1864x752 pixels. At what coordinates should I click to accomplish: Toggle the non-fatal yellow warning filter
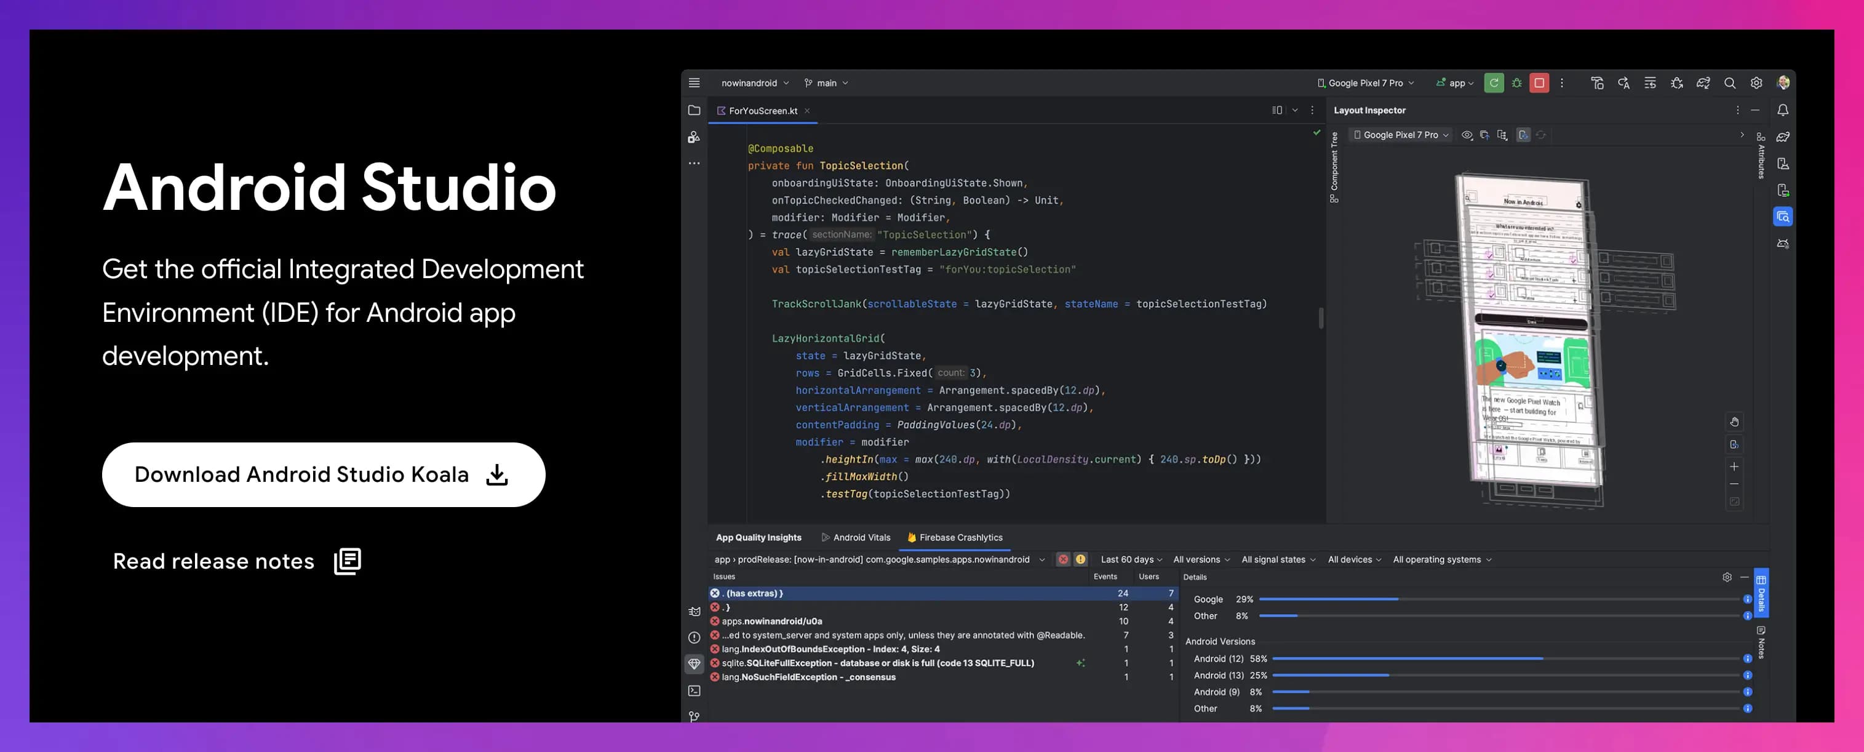1080,559
